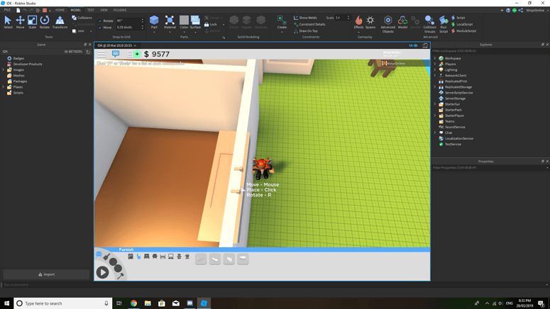Insert a LocalScript
Image resolution: width=550 pixels, height=309 pixels.
coord(462,24)
